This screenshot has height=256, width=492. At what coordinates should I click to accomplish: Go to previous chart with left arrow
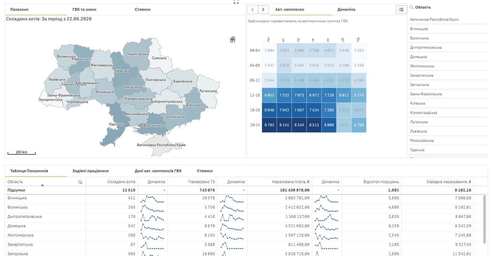[252, 10]
